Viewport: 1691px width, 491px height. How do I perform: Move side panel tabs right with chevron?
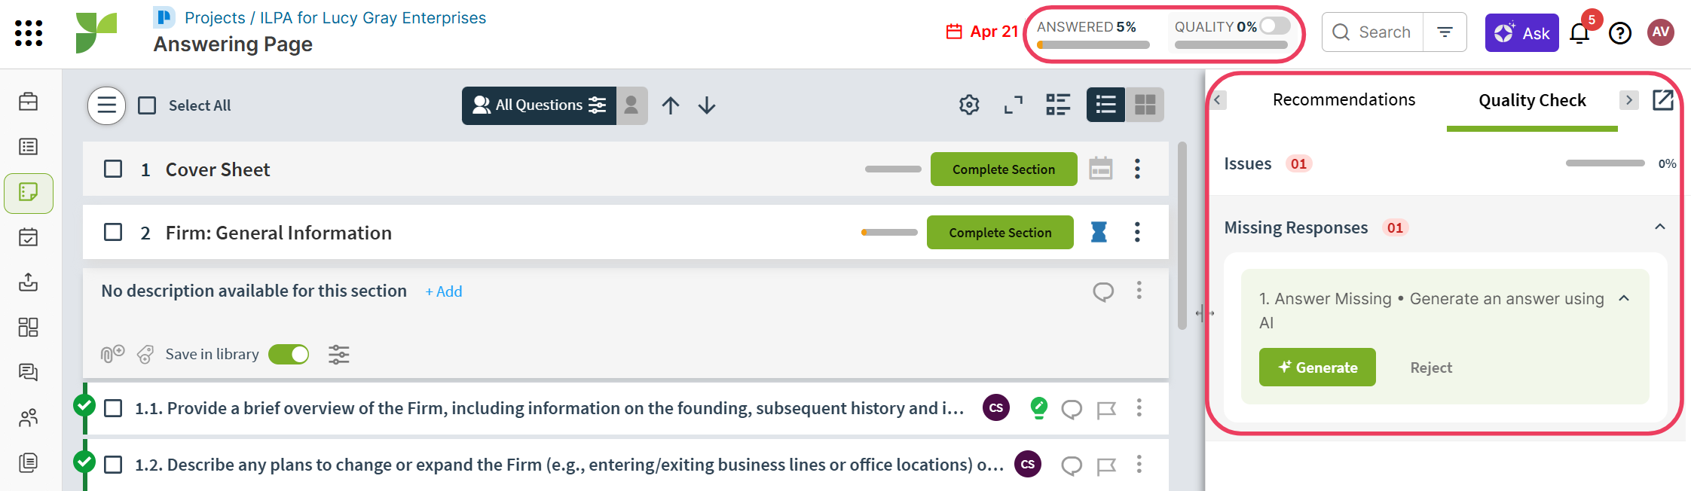pyautogui.click(x=1628, y=100)
